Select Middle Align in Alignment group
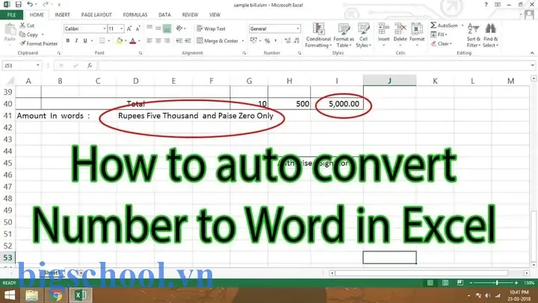The height and width of the screenshot is (303, 538). (x=158, y=28)
